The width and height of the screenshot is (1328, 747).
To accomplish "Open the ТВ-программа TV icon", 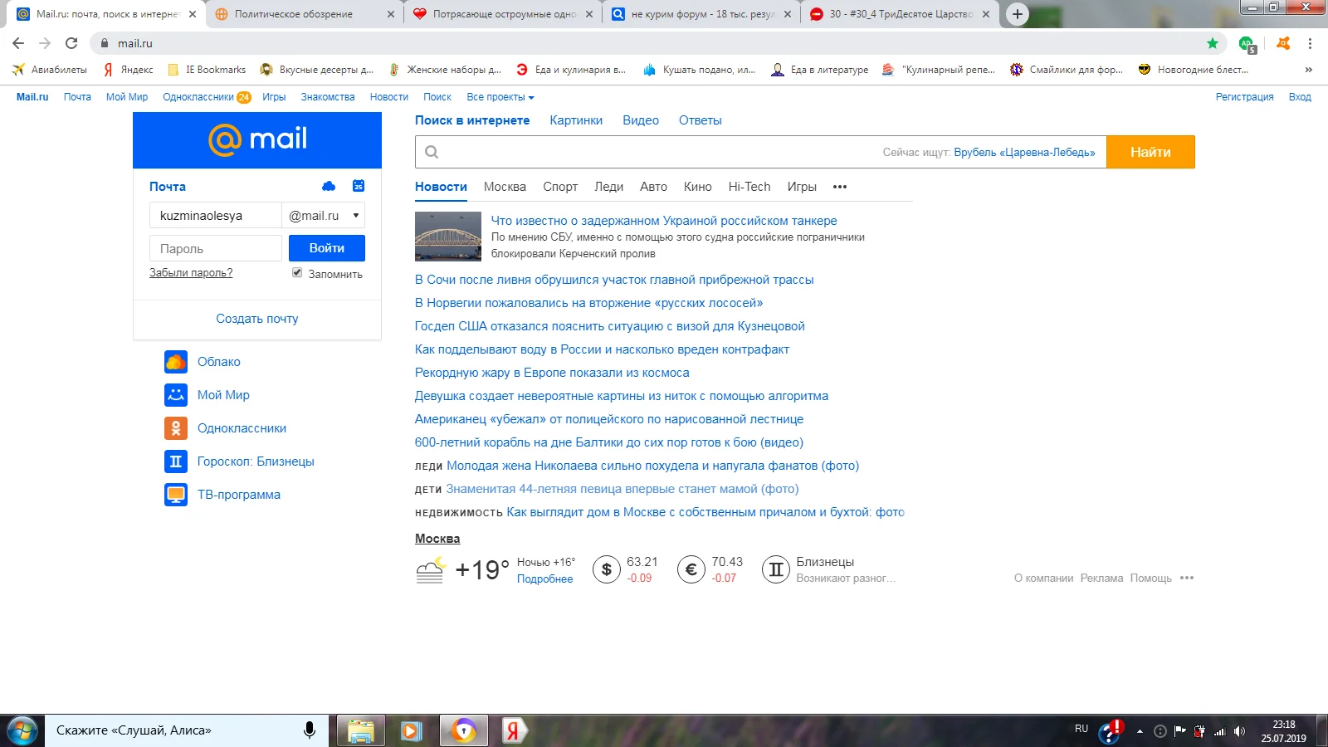I will tap(176, 495).
